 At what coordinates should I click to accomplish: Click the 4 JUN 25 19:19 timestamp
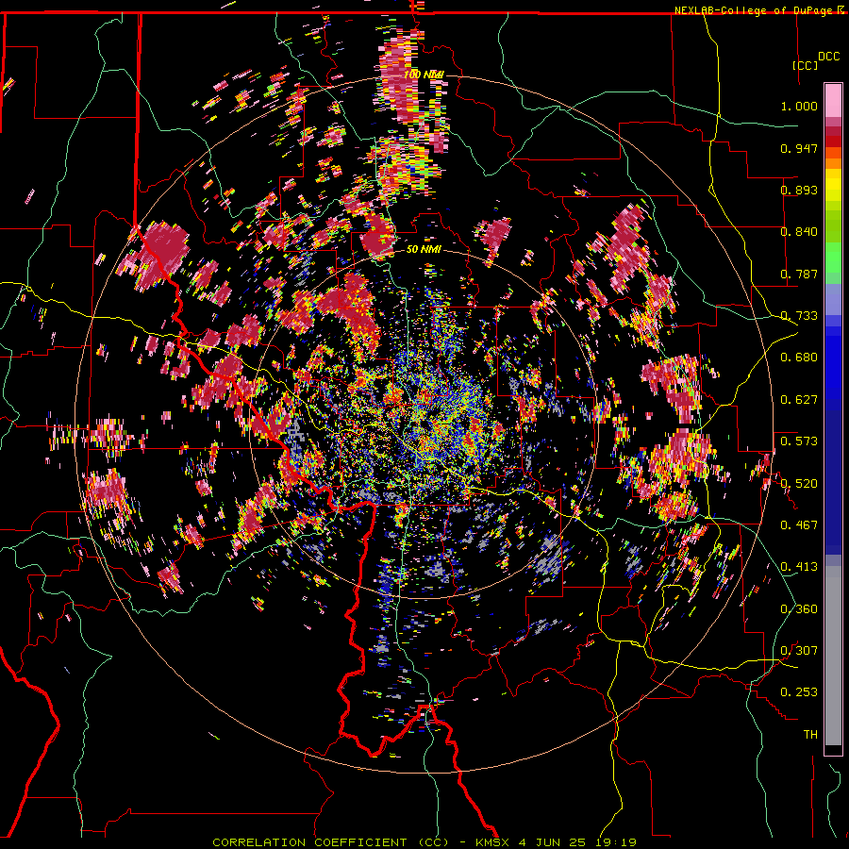click(577, 842)
